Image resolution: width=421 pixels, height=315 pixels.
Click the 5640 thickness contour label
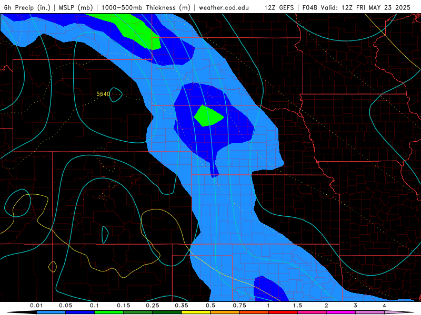pos(103,94)
